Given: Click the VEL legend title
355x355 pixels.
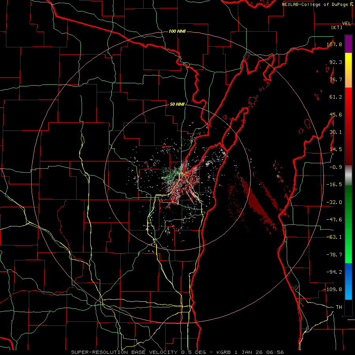Looking at the screenshot, I should pos(347,24).
